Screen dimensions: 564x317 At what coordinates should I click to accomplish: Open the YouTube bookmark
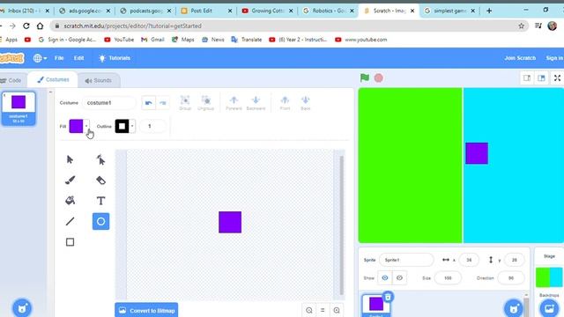click(119, 40)
